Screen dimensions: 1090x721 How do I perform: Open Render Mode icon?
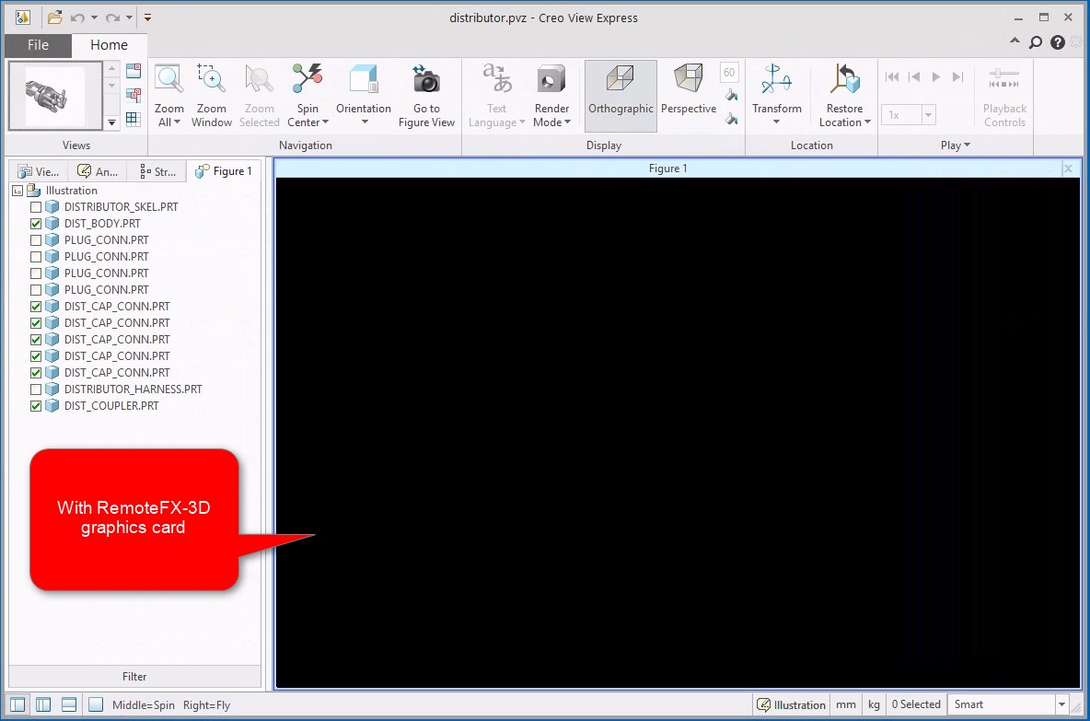551,80
